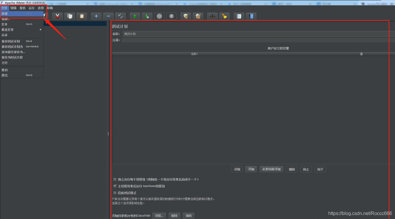Select the 保存为测试片段 menu entry

point(22,57)
